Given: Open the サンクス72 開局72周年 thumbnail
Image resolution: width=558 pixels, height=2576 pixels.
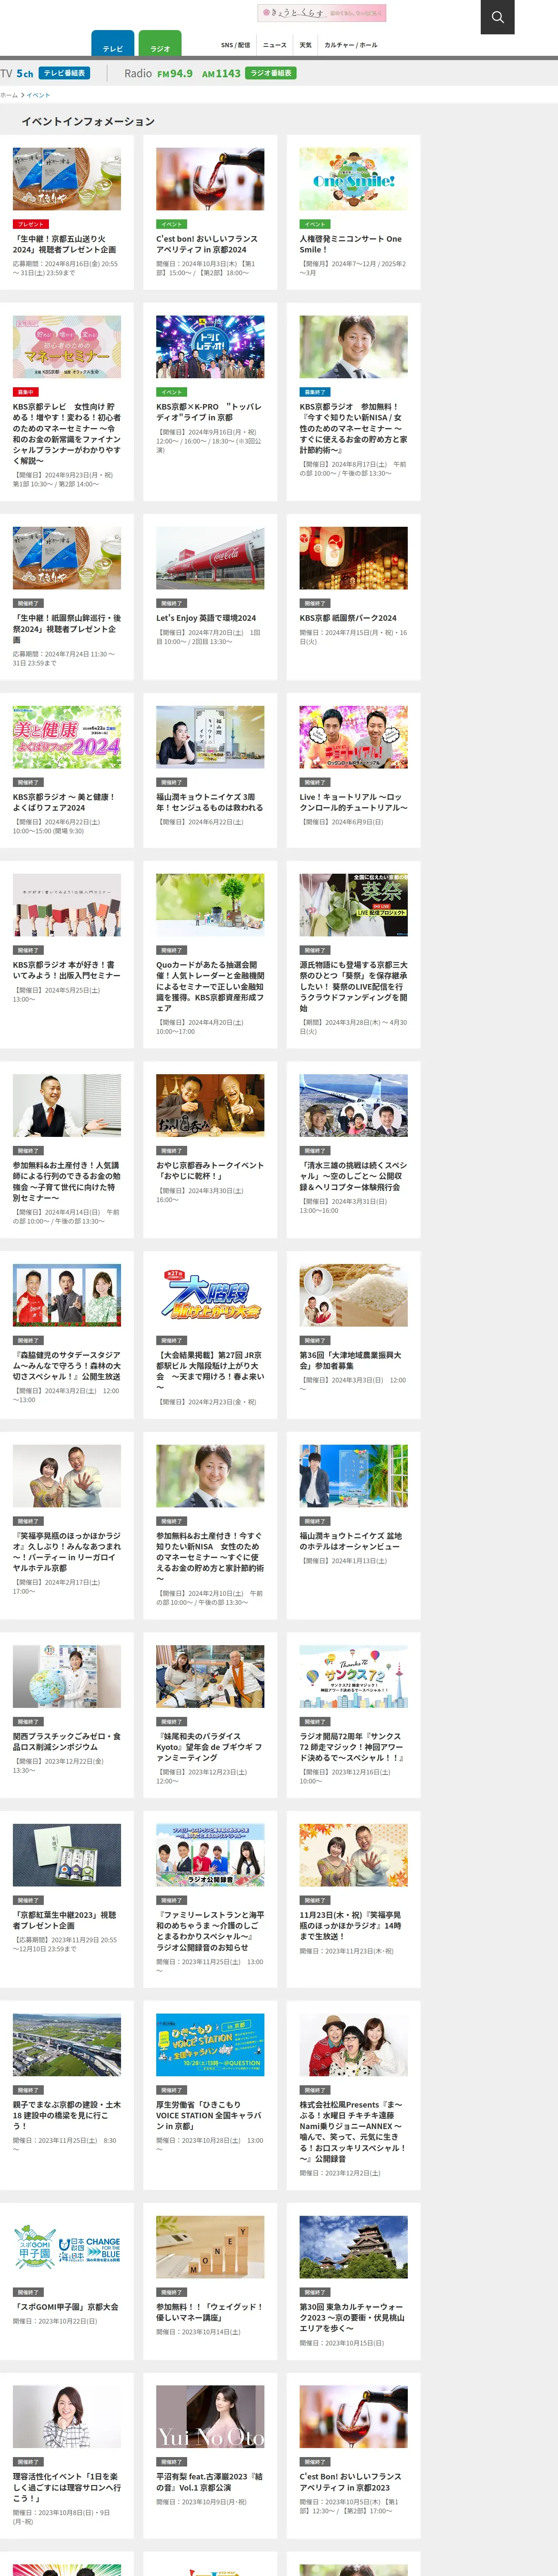Looking at the screenshot, I should 354,1676.
